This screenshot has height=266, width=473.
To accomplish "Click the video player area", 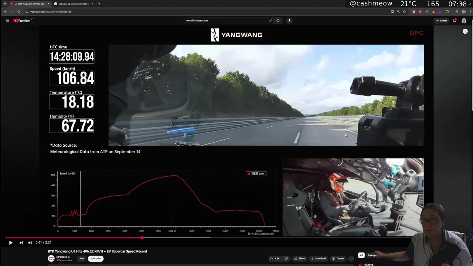I will (236, 131).
